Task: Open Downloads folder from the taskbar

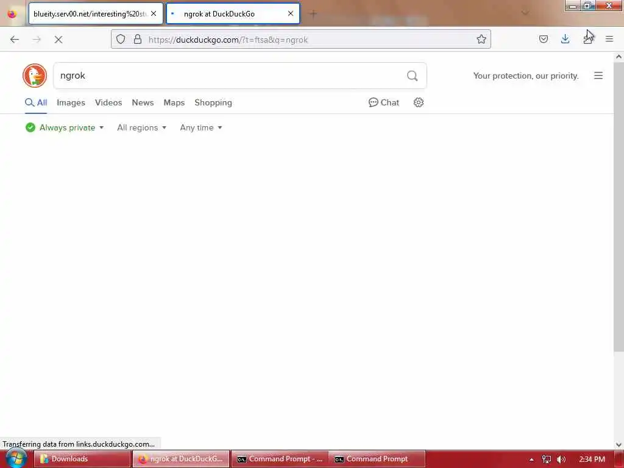Action: 82,459
